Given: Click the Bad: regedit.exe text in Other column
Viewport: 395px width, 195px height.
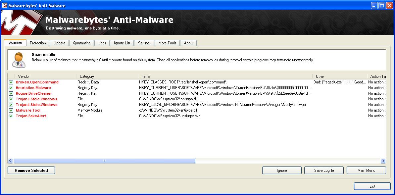Looking at the screenshot, I should (x=340, y=82).
